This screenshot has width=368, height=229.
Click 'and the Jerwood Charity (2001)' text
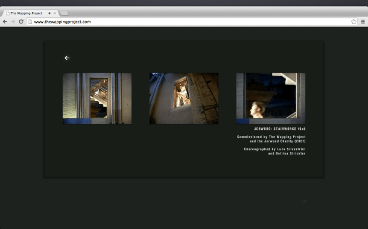click(x=278, y=141)
